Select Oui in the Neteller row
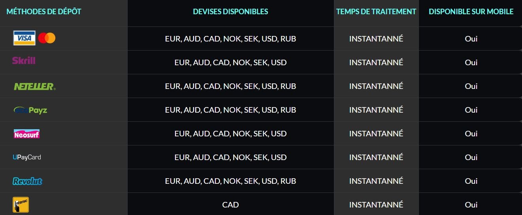The height and width of the screenshot is (215, 522). [x=471, y=86]
